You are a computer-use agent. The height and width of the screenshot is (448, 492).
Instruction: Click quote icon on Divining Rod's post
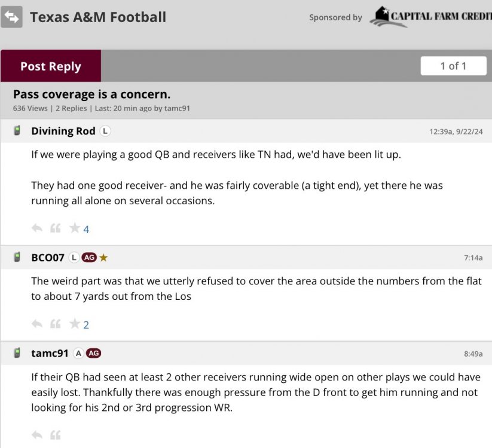(x=55, y=228)
